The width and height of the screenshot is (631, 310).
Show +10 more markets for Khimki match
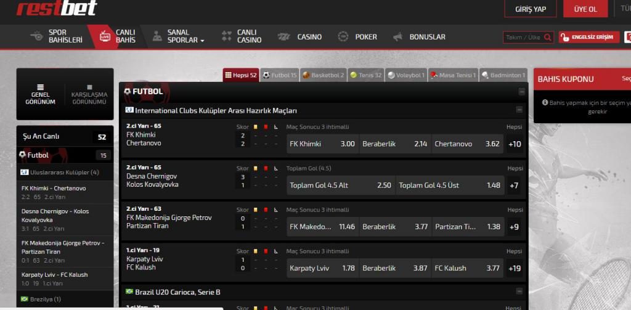(515, 144)
